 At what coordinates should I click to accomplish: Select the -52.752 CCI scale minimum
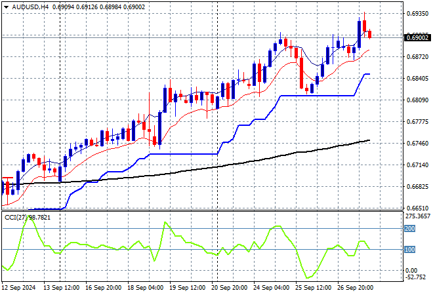(x=416, y=277)
